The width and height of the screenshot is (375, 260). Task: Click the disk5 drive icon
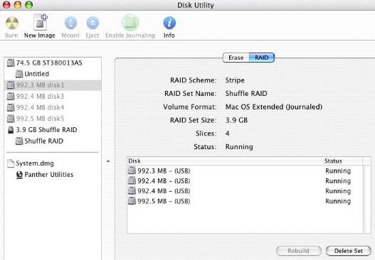click(11, 119)
